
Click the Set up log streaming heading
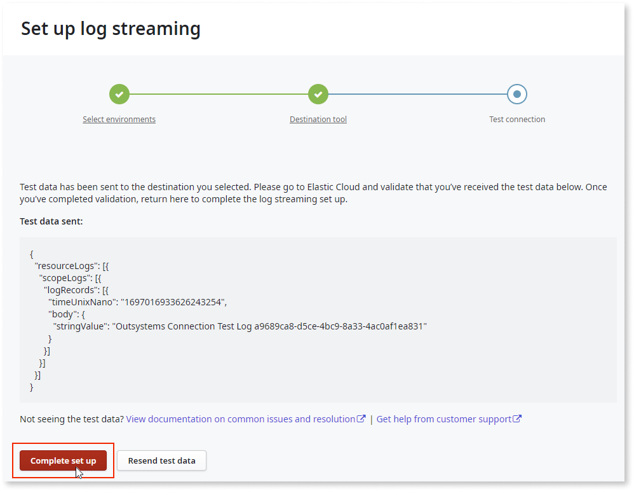111,29
